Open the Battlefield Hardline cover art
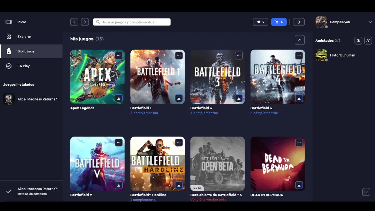This screenshot has width=375, height=211. click(158, 164)
